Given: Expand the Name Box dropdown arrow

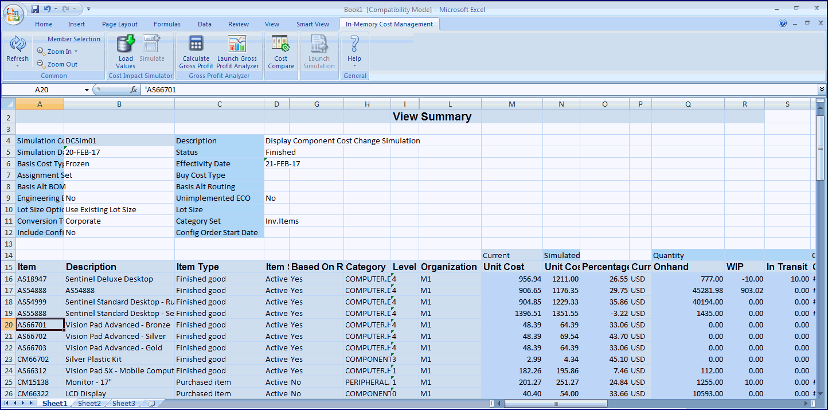Looking at the screenshot, I should click(87, 90).
